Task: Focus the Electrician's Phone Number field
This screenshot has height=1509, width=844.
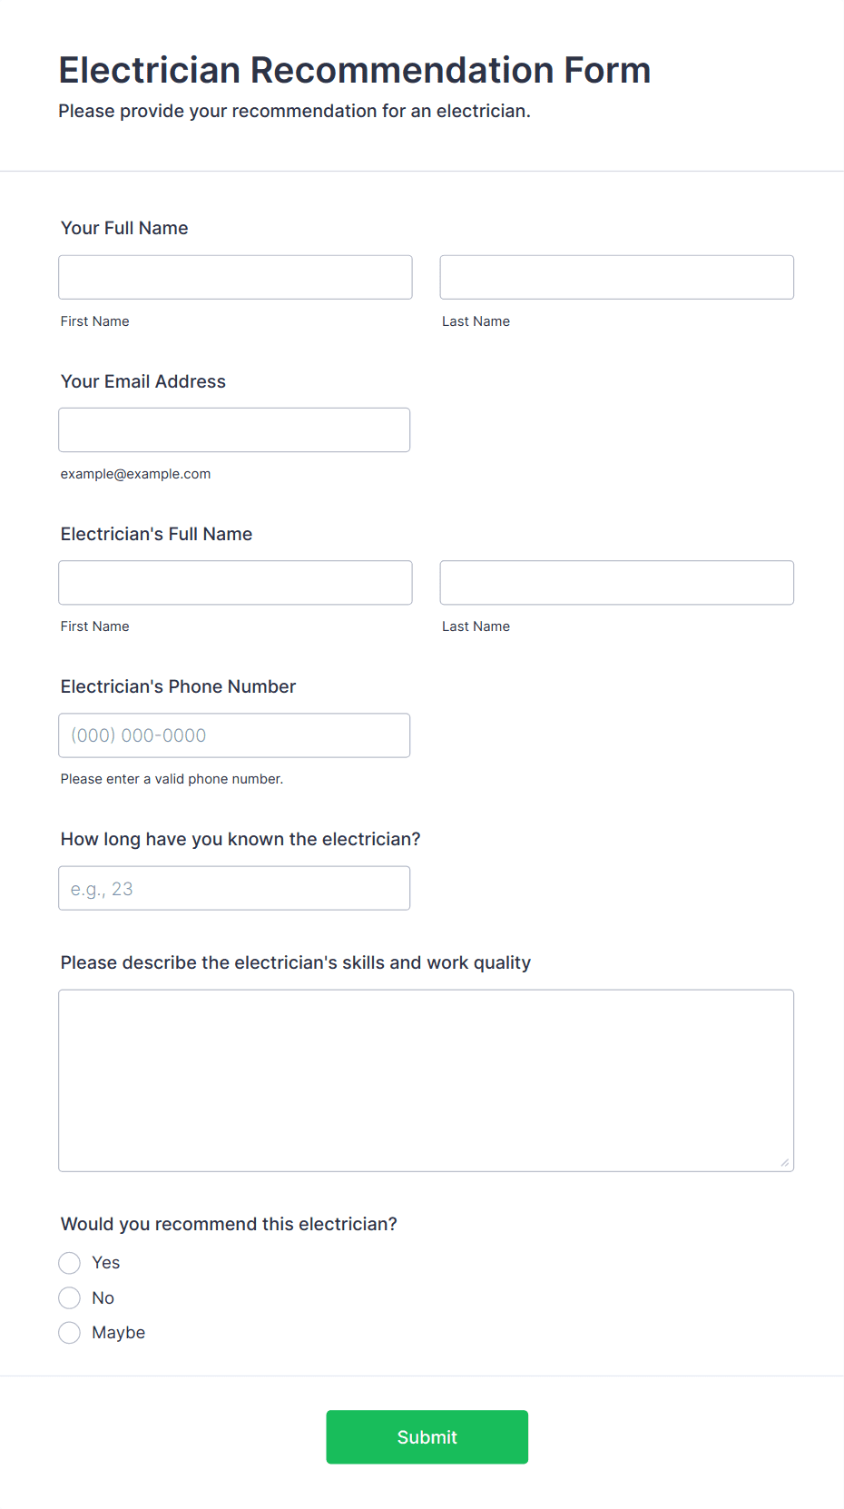Action: (x=234, y=735)
